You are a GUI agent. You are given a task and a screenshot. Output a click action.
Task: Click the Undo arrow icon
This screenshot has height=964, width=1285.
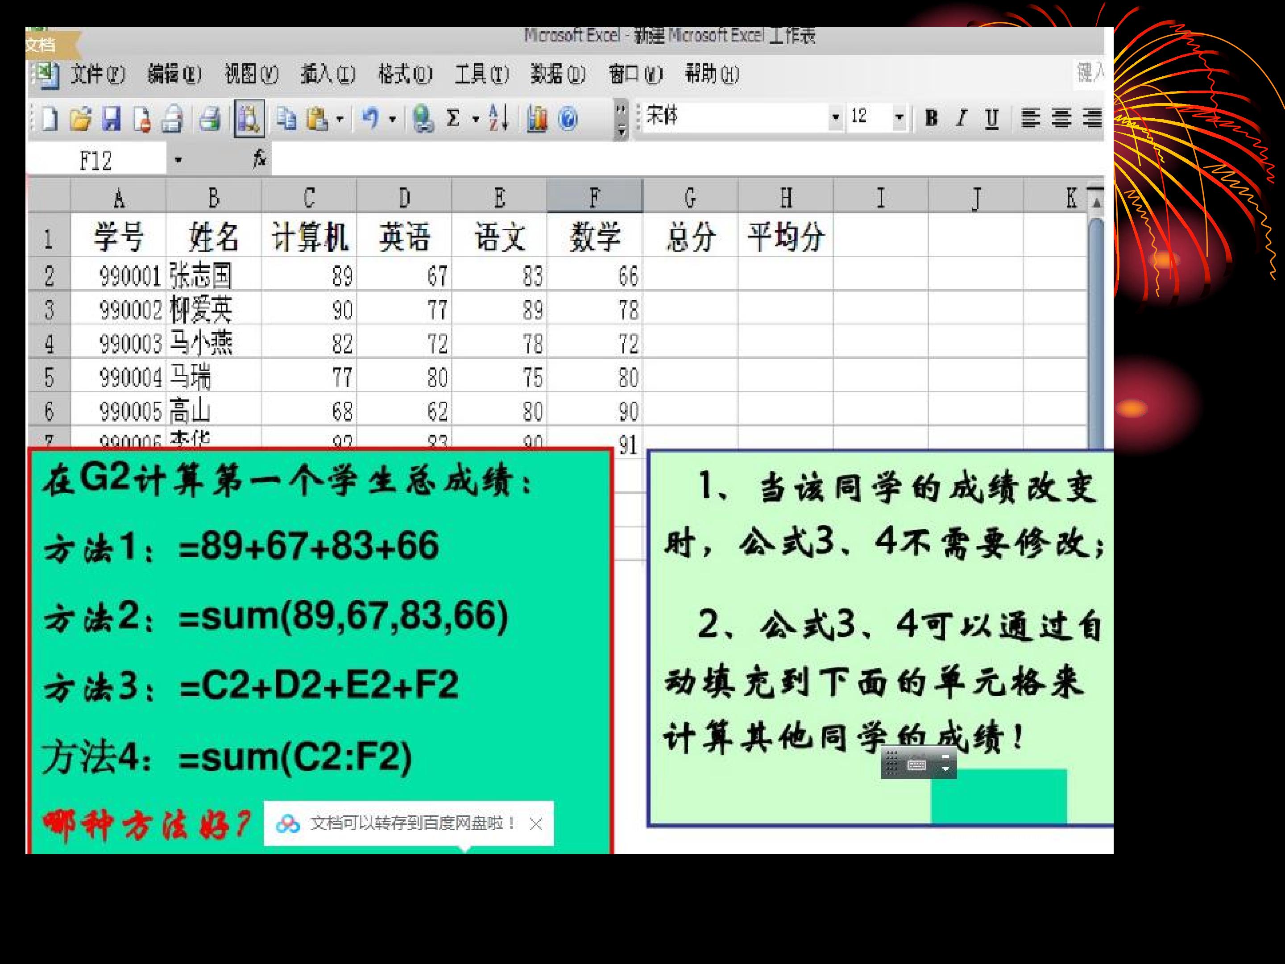click(371, 119)
